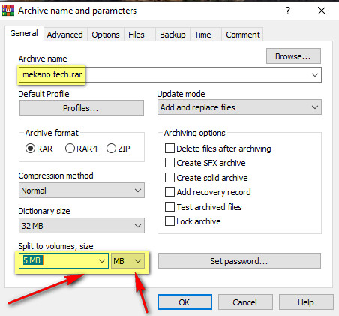Switch to the General tab
The image size is (339, 316).
tap(24, 33)
